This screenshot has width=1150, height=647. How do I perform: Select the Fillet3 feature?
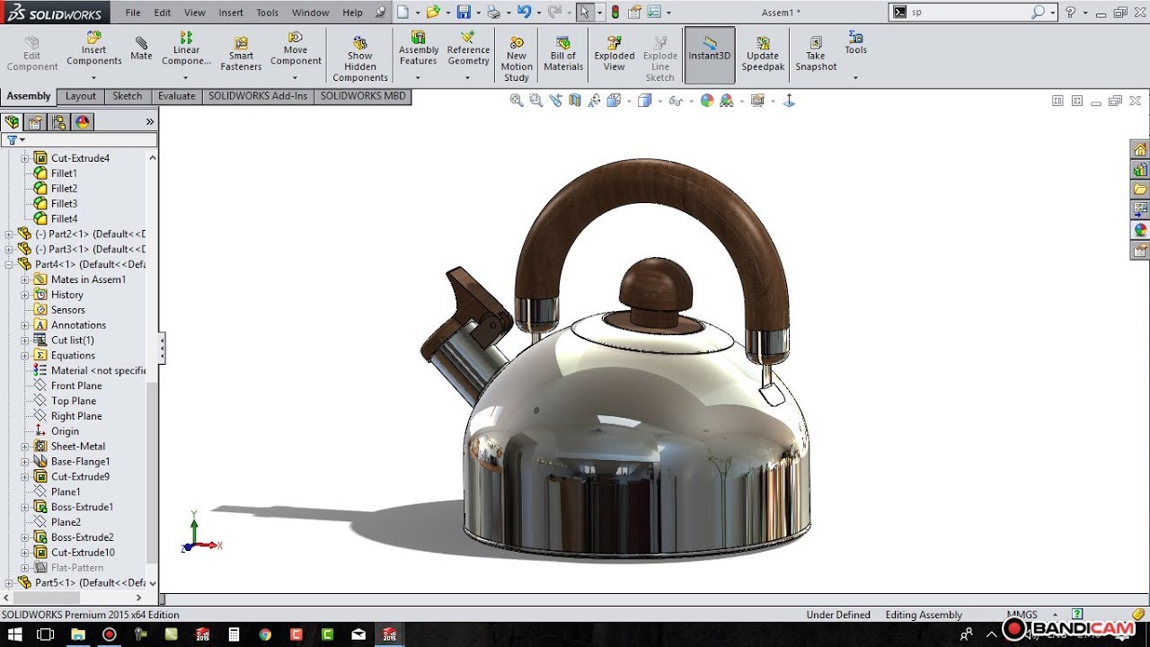pos(64,203)
